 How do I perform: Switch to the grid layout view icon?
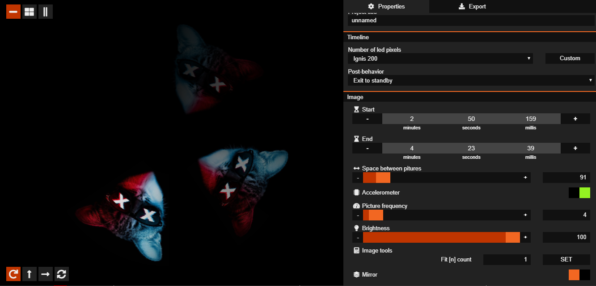pyautogui.click(x=30, y=12)
